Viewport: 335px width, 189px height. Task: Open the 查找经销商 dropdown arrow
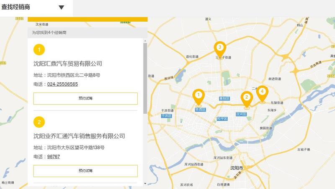(61, 8)
